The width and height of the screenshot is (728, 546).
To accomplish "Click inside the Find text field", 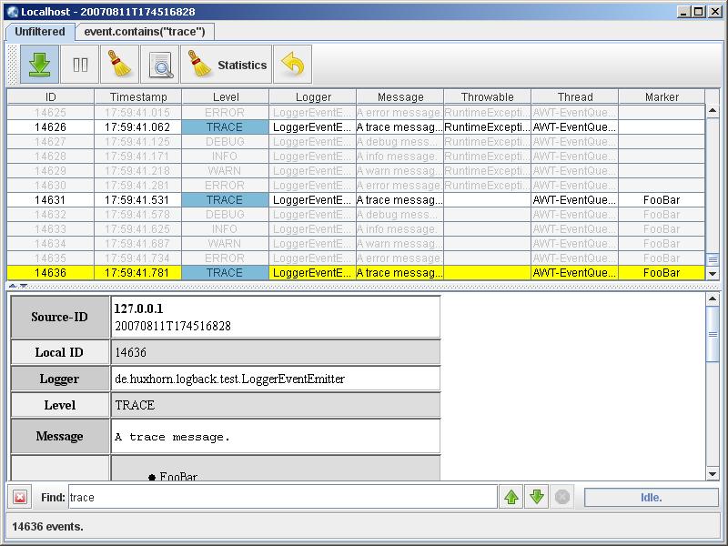I will pos(273,495).
